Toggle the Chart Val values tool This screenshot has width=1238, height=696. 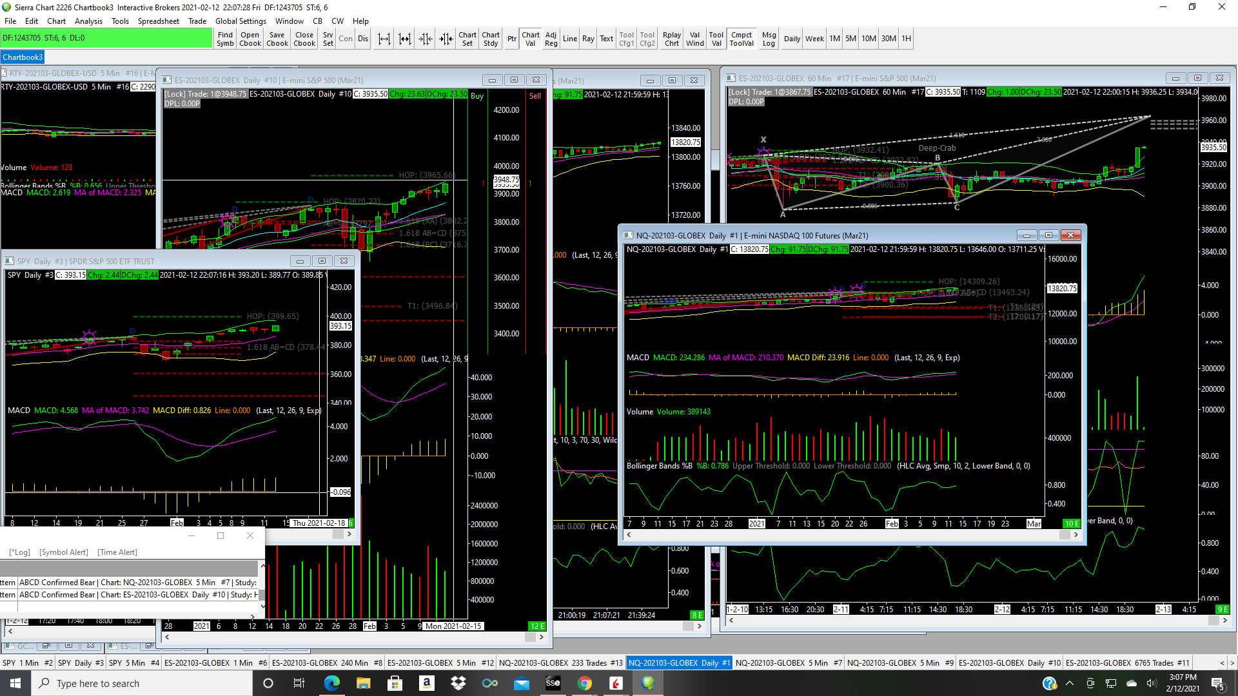[530, 39]
